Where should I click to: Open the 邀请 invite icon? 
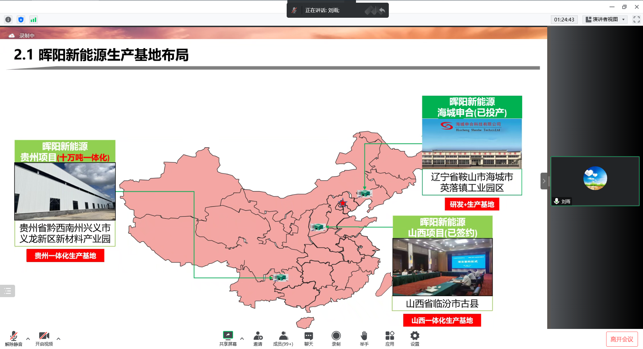coord(258,339)
